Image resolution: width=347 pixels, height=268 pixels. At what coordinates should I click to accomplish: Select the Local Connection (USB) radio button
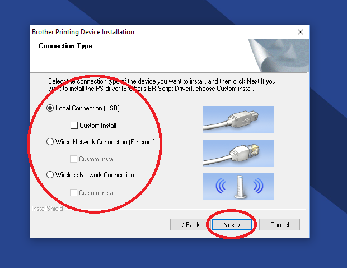(50, 108)
